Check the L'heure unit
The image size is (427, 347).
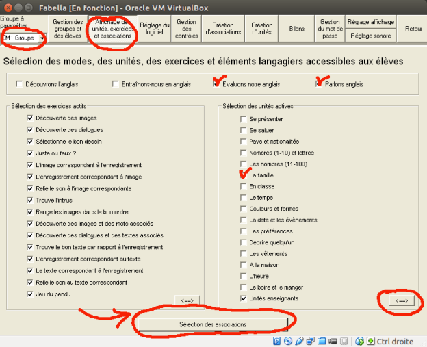pos(244,276)
